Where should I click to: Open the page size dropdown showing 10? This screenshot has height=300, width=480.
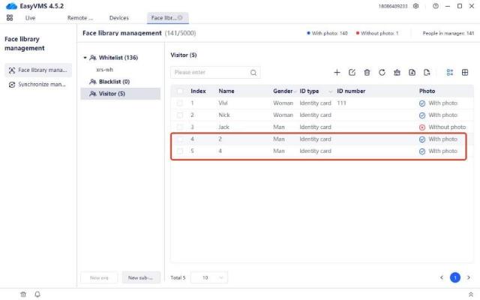point(209,277)
